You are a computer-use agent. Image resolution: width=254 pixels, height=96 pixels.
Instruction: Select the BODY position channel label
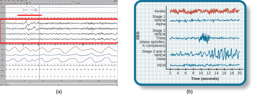click(x=2, y=76)
